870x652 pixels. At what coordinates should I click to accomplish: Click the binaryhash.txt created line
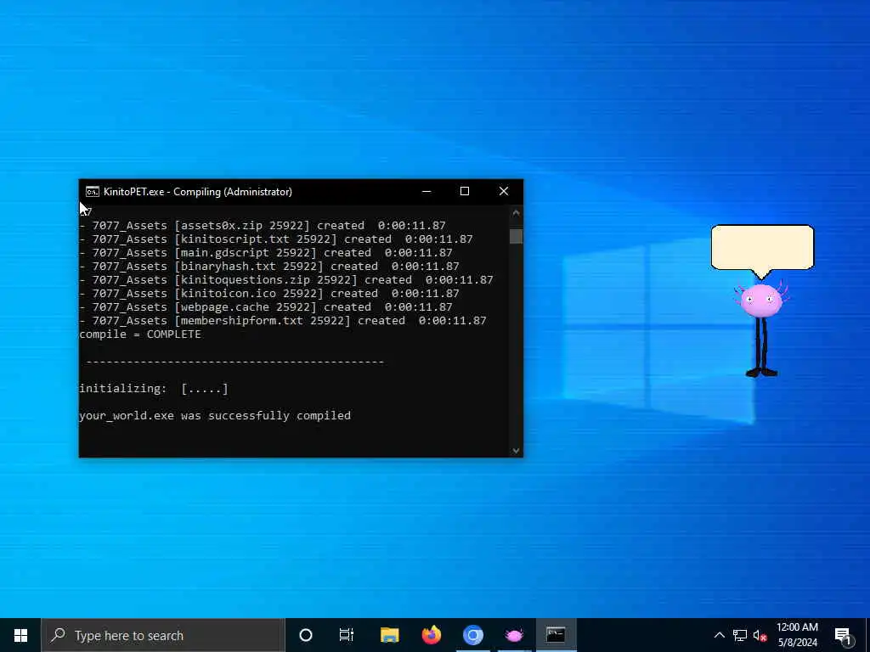269,266
